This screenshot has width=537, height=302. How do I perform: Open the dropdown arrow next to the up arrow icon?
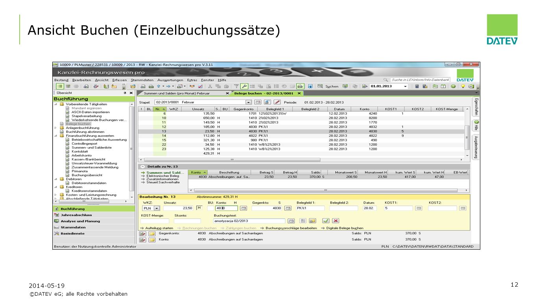click(163, 86)
